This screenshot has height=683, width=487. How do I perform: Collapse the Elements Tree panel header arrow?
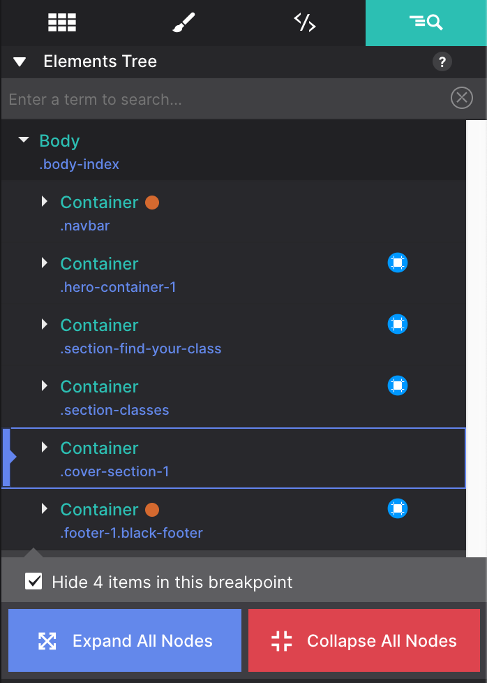pos(20,62)
